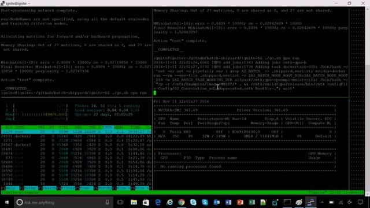This screenshot has width=370, height=208.
Task: Sort htop by the VIRT column header
Action: click(x=63, y=127)
